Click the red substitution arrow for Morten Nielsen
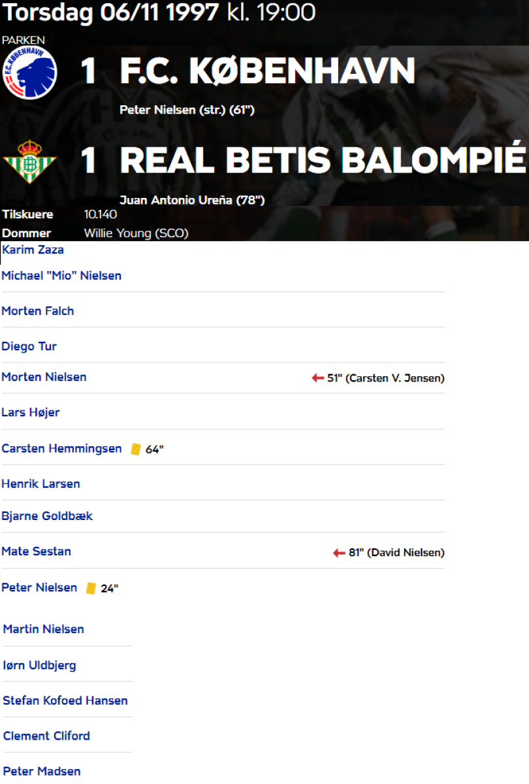Image resolution: width=529 pixels, height=784 pixels. click(318, 378)
